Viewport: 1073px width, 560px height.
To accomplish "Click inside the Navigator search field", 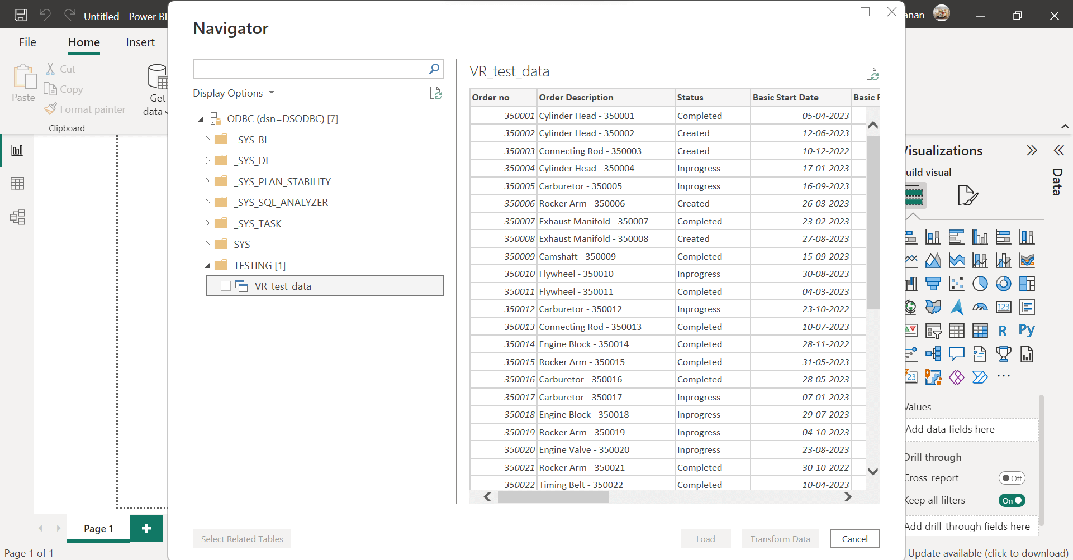I will (x=310, y=69).
